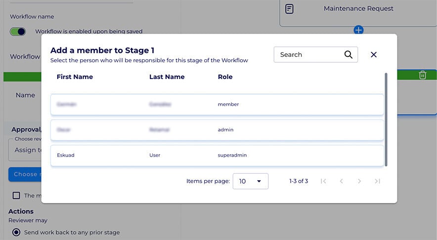Select the member role row
437x240 pixels.
[x=217, y=105]
